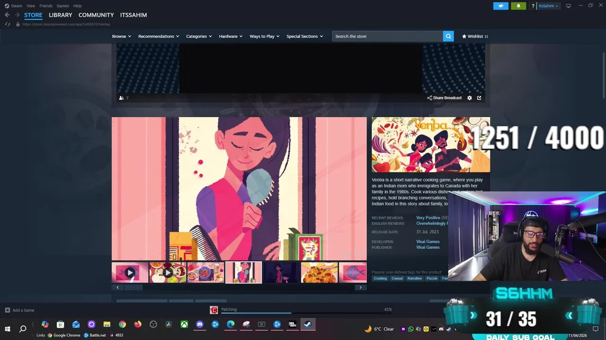Image resolution: width=606 pixels, height=340 pixels.
Task: Open Windows taskbar search
Action: pyautogui.click(x=23, y=329)
